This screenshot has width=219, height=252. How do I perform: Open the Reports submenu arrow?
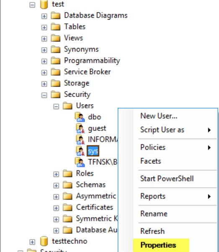[x=209, y=196]
